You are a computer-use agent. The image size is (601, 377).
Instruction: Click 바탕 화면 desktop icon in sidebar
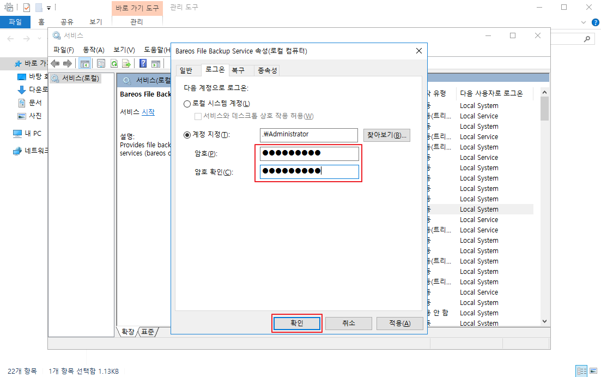[22, 77]
